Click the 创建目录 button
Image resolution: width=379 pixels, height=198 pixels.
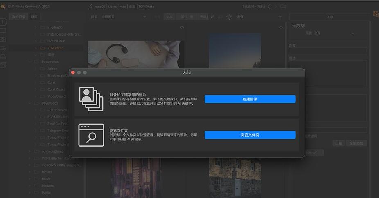point(250,99)
